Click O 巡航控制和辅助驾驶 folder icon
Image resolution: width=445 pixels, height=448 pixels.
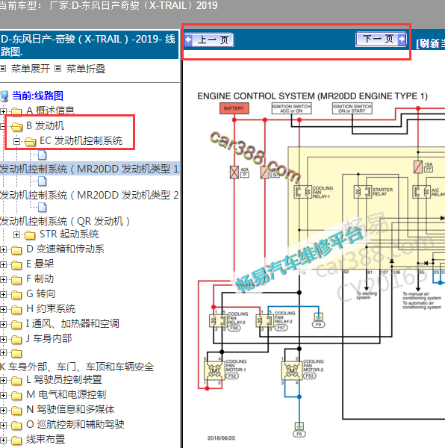[x=16, y=426]
